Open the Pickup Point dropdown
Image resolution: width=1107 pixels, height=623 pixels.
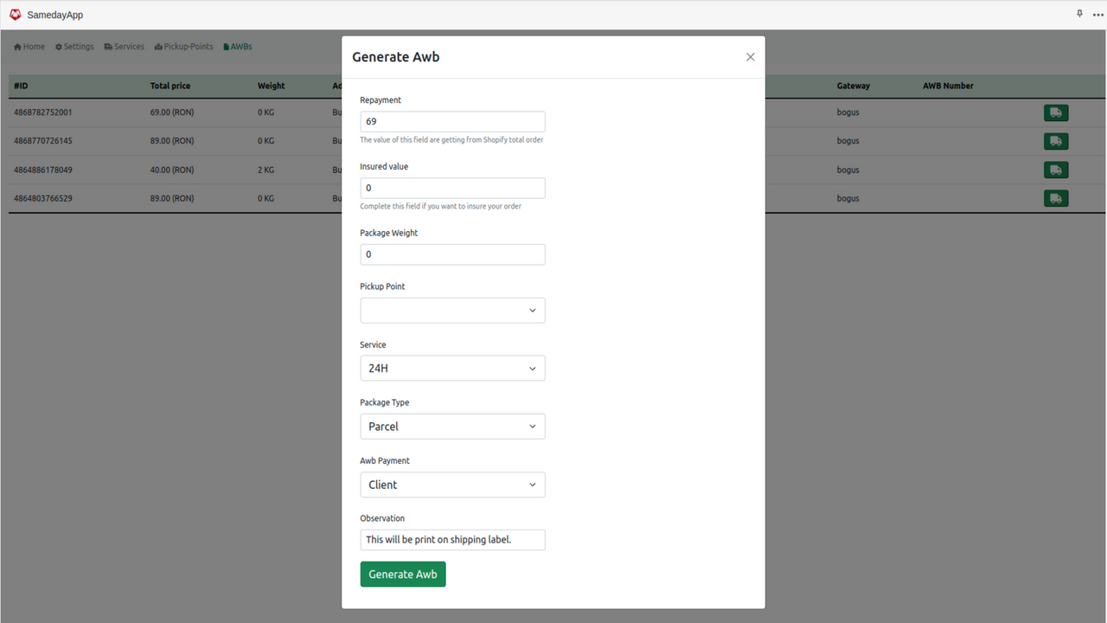pyautogui.click(x=452, y=310)
